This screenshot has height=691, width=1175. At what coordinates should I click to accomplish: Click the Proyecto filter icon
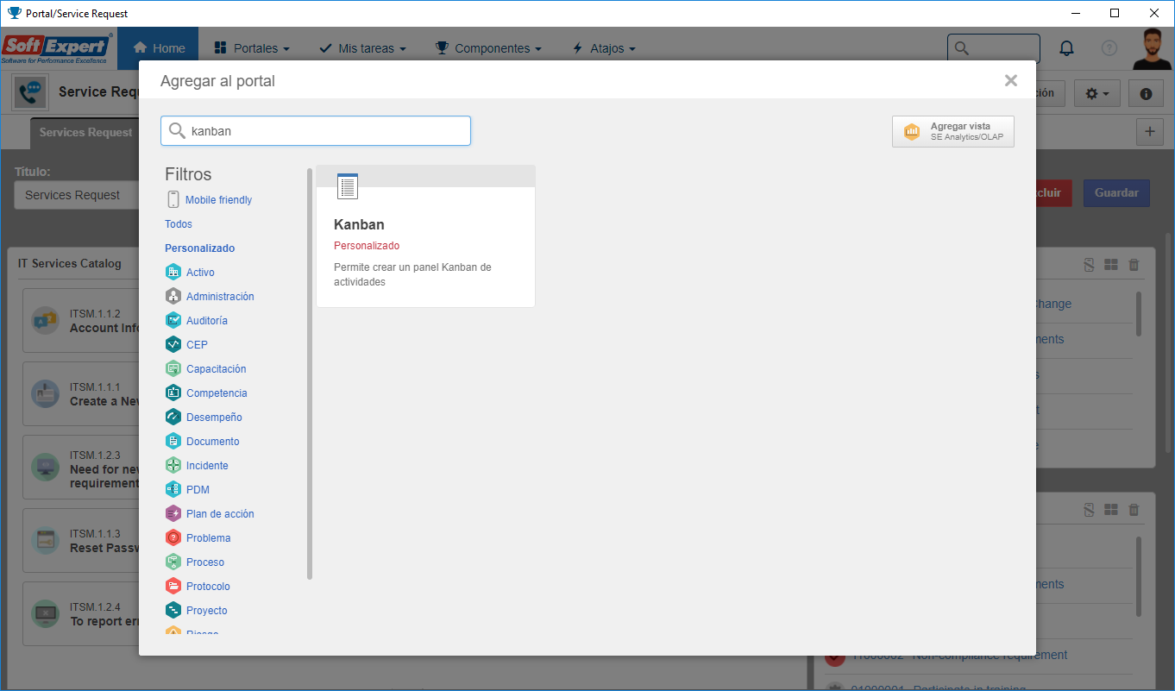[173, 610]
